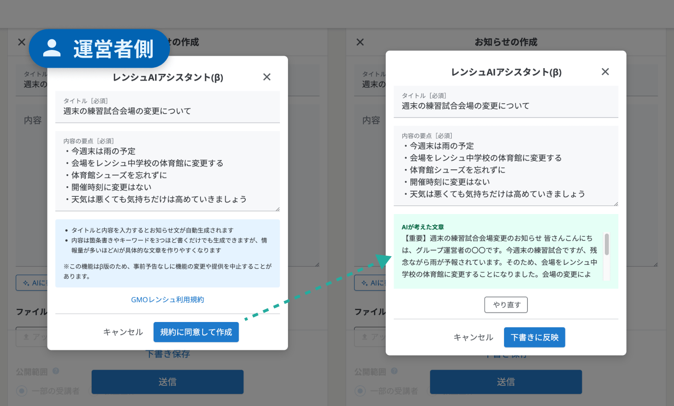
Task: Cancel the right AI assistant dialog
Action: (473, 337)
